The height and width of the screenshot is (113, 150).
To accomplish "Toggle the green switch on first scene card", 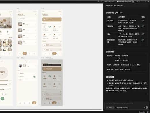I will [50, 27].
